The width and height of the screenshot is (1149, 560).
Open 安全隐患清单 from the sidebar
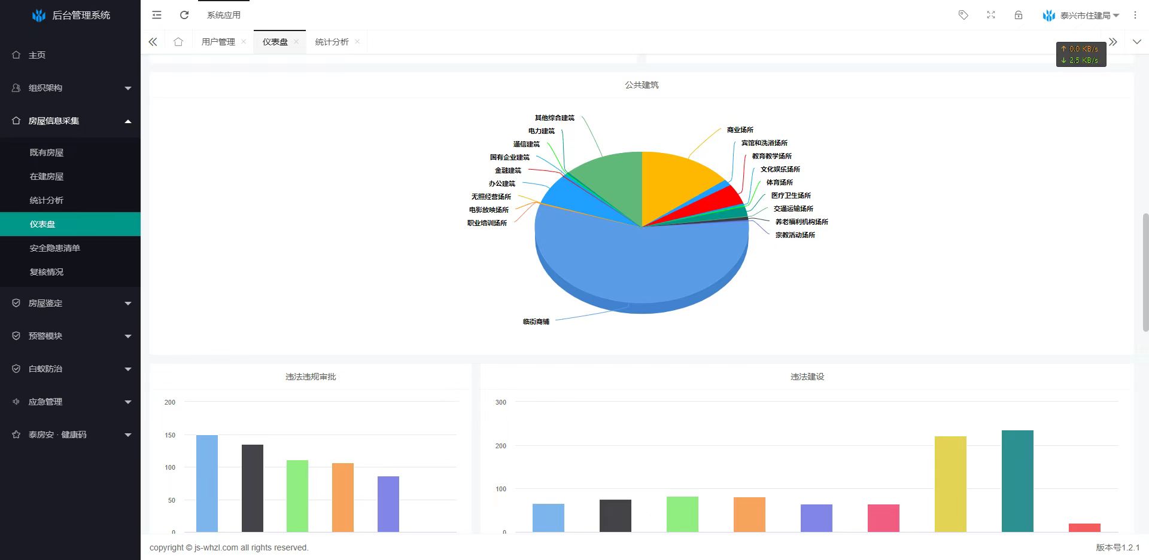pyautogui.click(x=54, y=248)
